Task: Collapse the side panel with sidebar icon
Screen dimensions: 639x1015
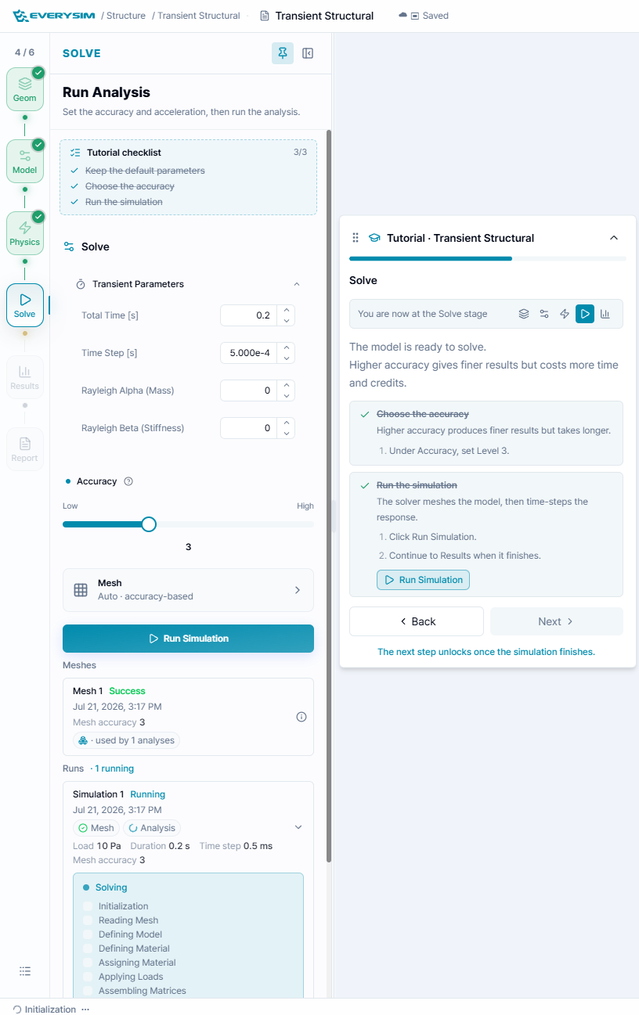Action: 308,53
